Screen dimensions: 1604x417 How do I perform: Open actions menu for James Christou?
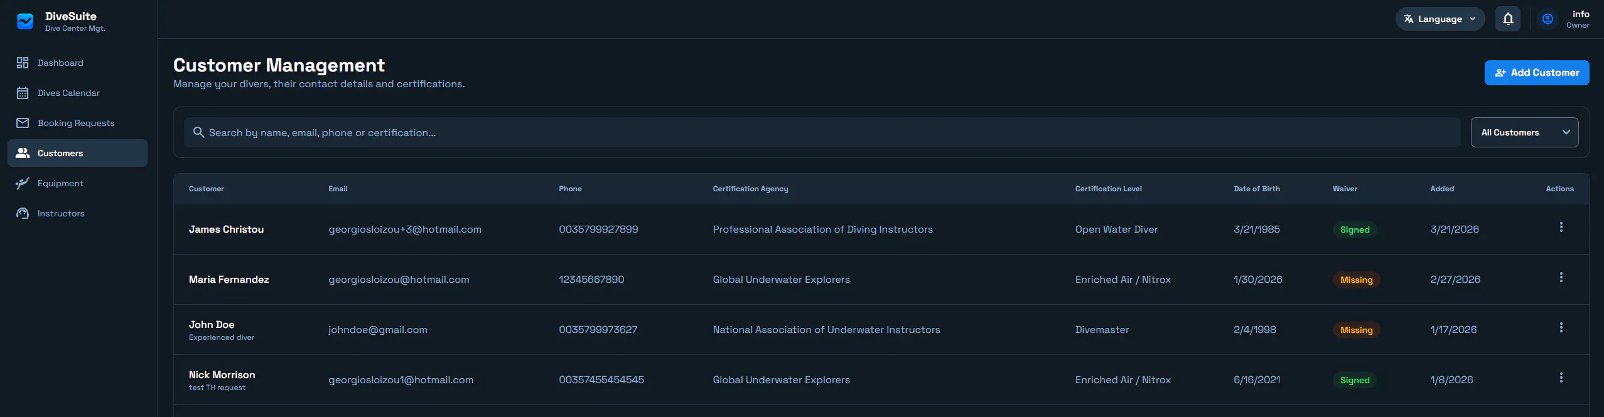click(1561, 227)
